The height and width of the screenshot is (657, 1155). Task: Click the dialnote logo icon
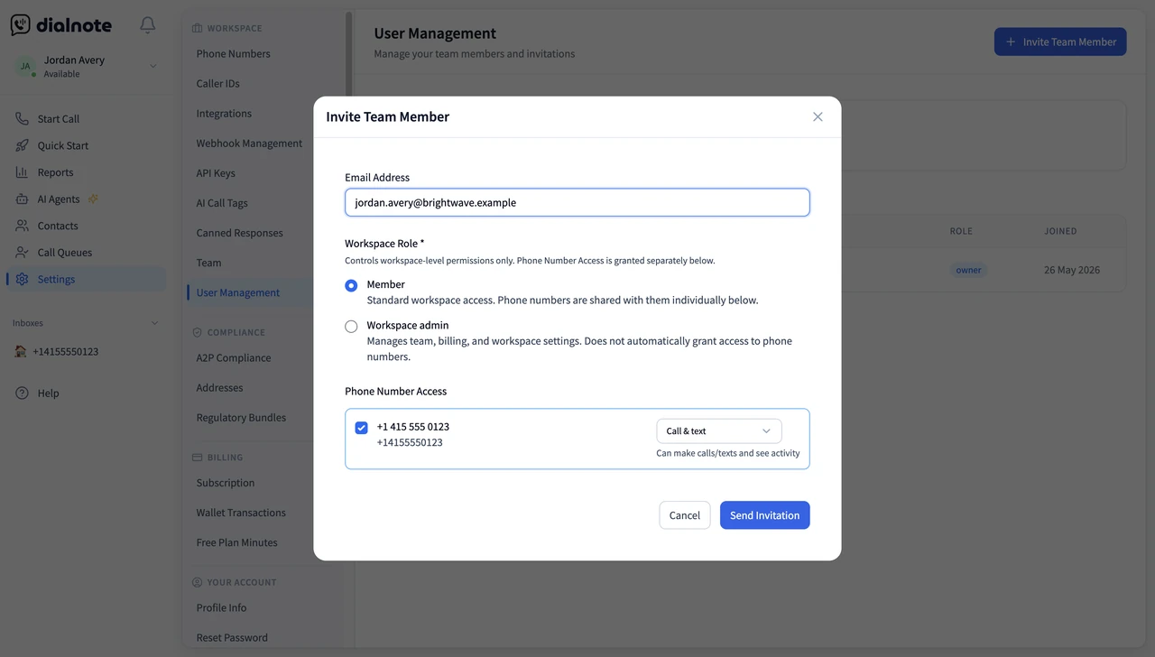click(21, 25)
